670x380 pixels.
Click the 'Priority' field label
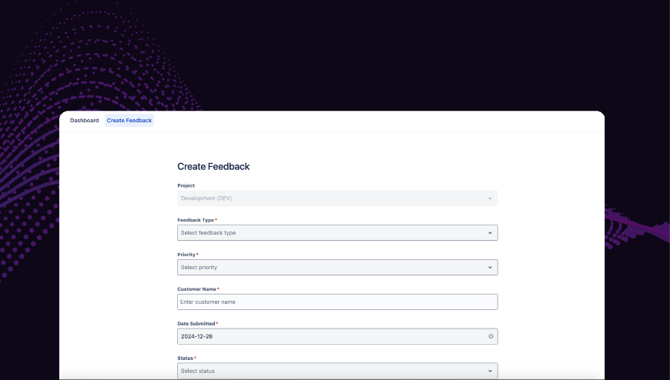coord(186,255)
